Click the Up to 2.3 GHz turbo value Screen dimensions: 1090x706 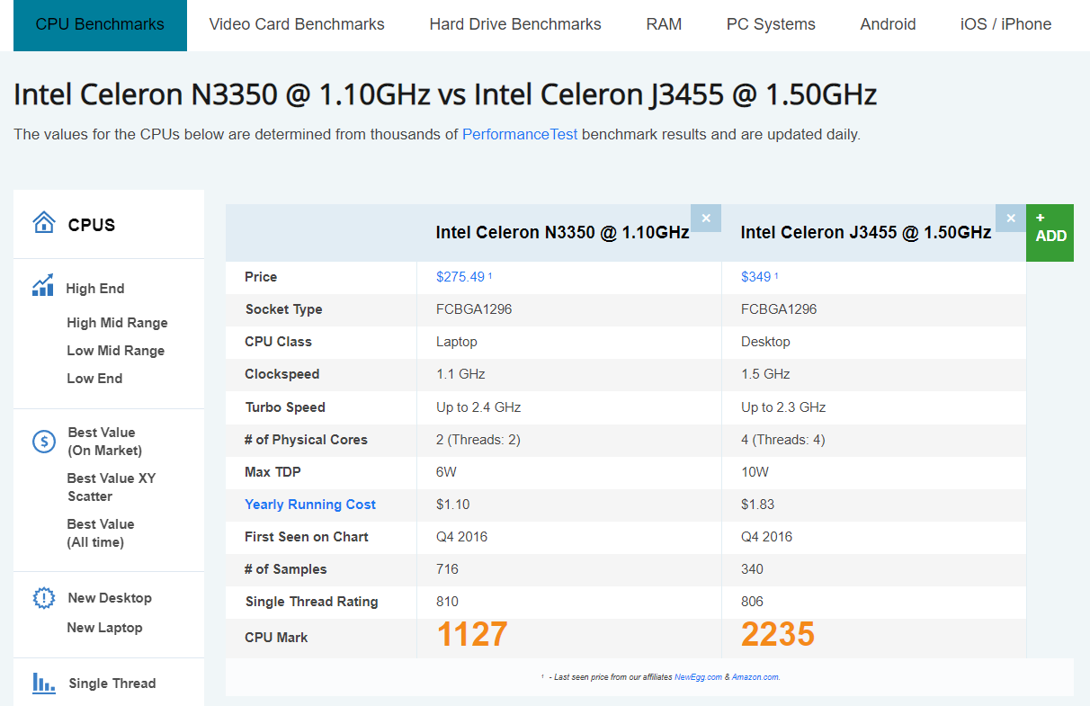pos(783,407)
